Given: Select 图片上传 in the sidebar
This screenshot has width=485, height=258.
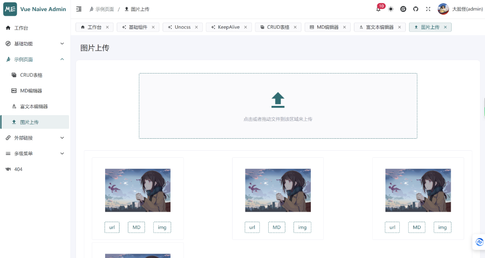Looking at the screenshot, I should coord(35,122).
